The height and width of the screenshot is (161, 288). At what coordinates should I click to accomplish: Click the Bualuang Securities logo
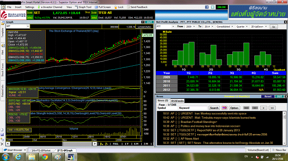[13, 15]
